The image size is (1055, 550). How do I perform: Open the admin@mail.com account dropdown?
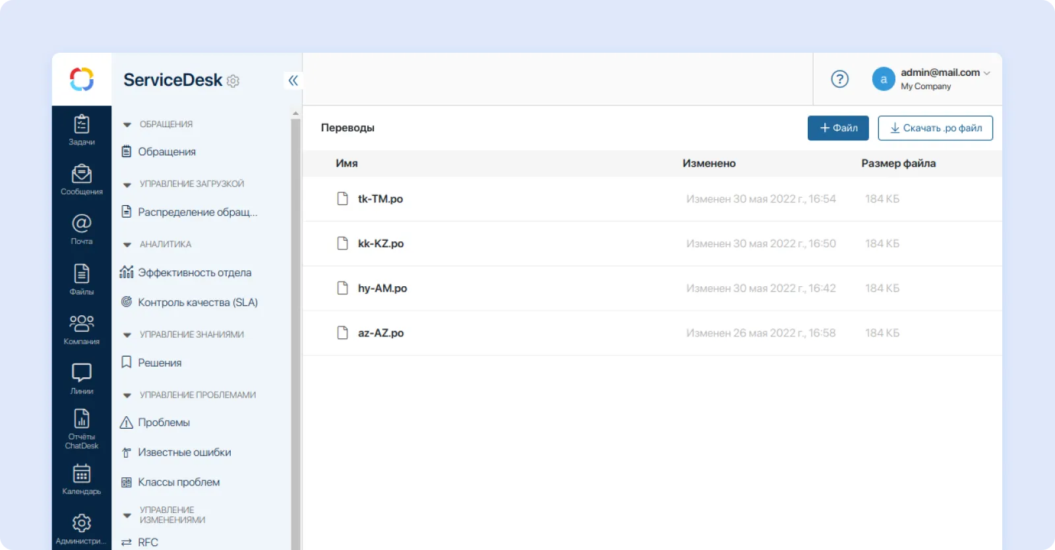coord(944,78)
